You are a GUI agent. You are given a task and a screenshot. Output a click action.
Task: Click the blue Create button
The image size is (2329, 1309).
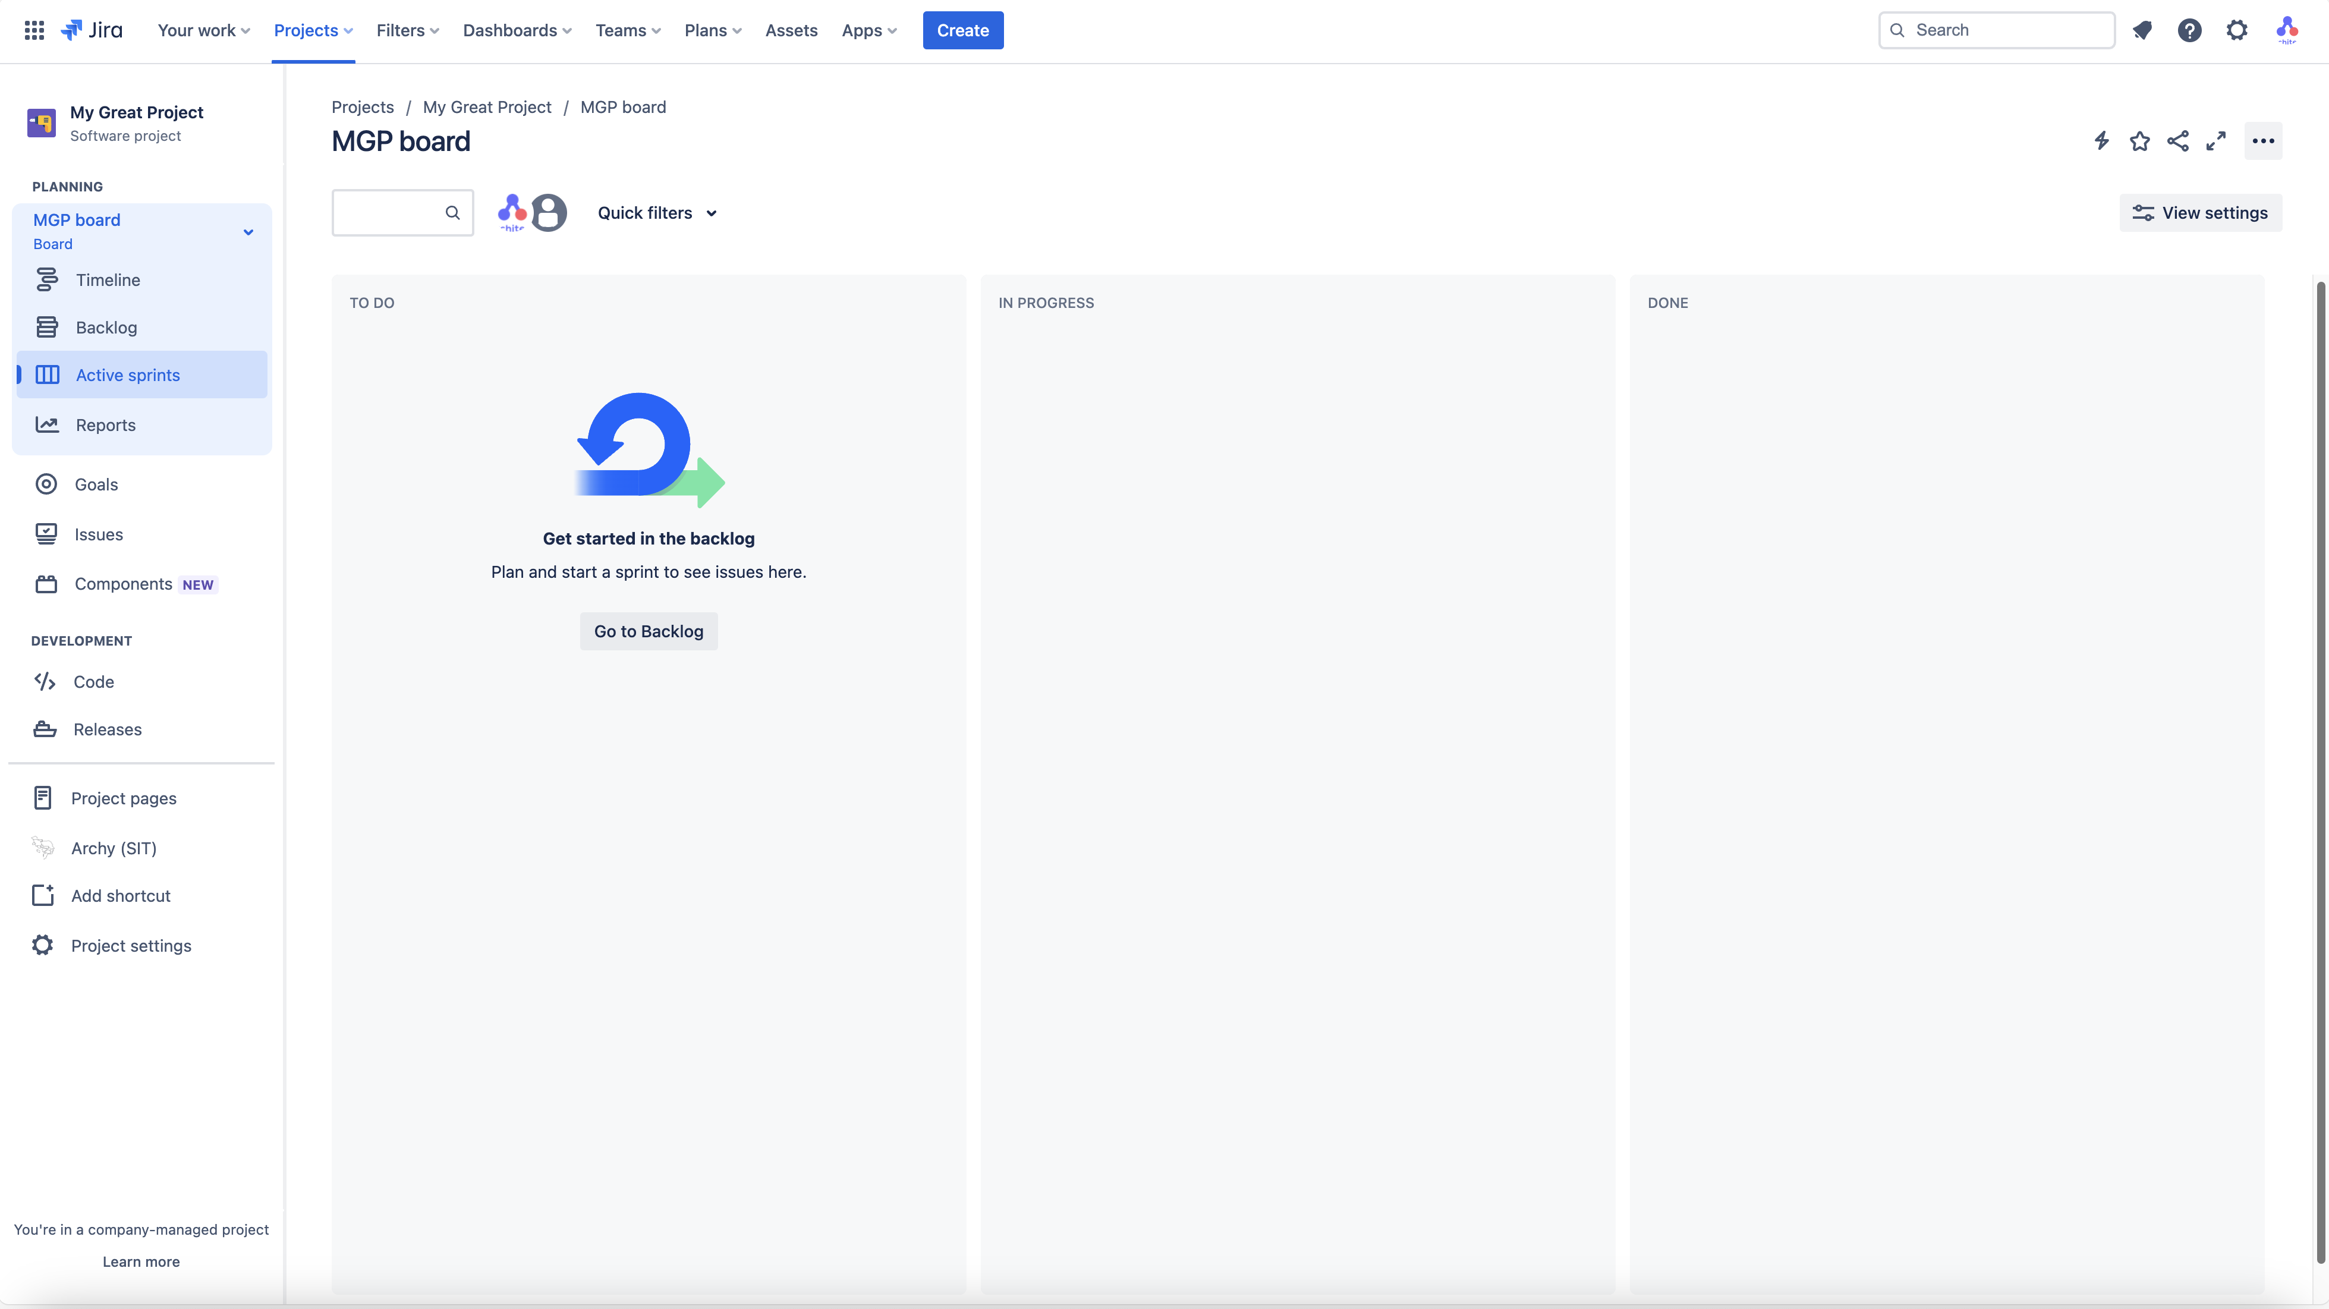[962, 30]
